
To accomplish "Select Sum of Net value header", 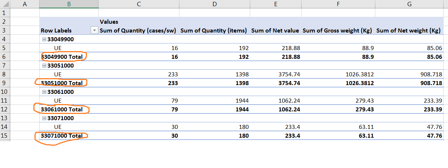I will [x=275, y=30].
